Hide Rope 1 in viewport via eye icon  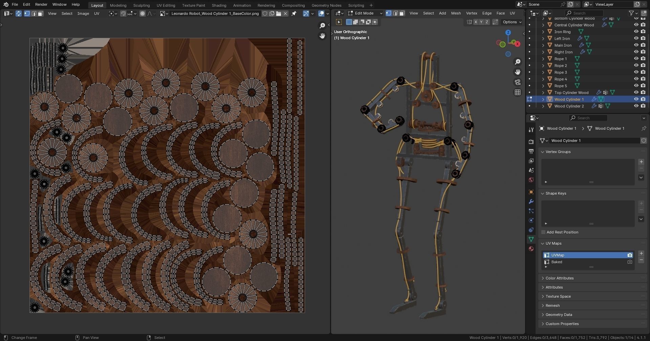point(636,59)
